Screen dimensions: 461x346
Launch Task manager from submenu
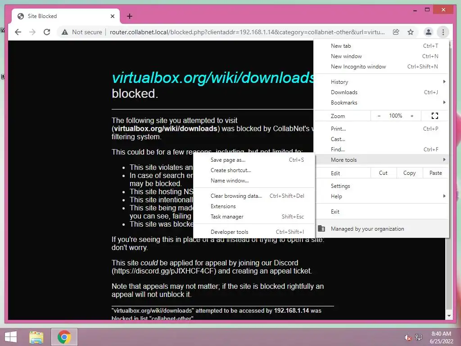pos(254,217)
